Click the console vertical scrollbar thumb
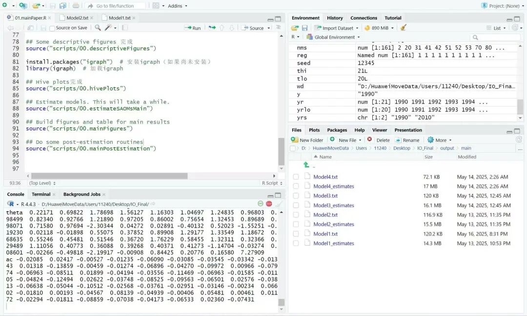This screenshot has height=316, width=527. point(282,302)
